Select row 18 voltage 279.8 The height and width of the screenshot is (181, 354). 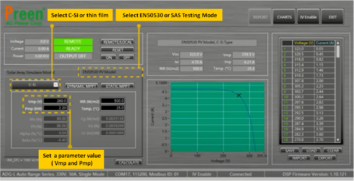pos(304,140)
